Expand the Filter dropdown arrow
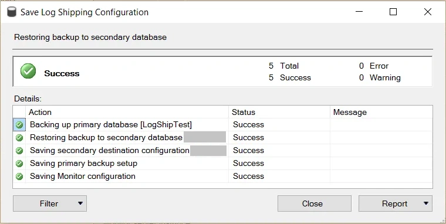Screen dimensions: 446x224 pyautogui.click(x=80, y=203)
